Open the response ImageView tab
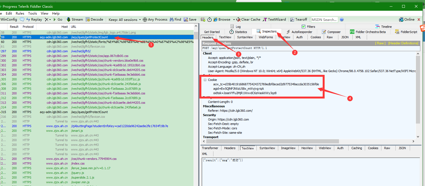425x186 pixels. coord(288,148)
